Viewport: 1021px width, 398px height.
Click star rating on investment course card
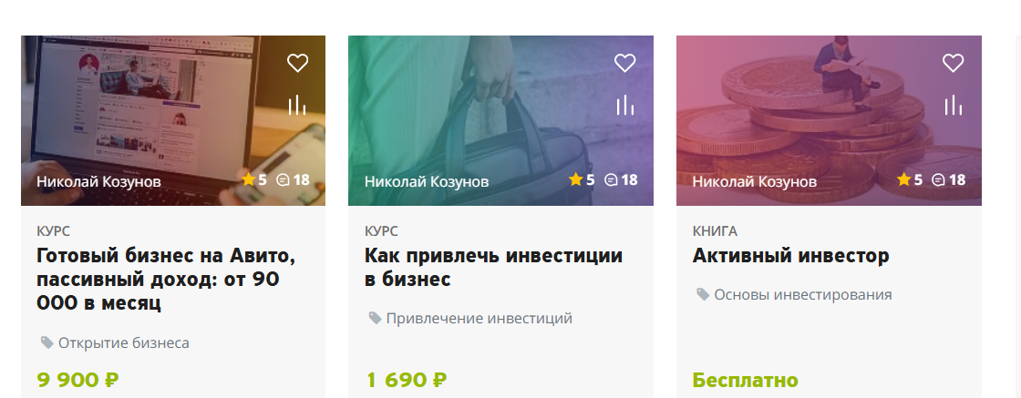[582, 179]
